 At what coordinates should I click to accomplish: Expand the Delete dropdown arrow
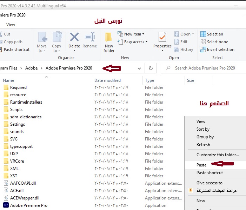(74, 51)
